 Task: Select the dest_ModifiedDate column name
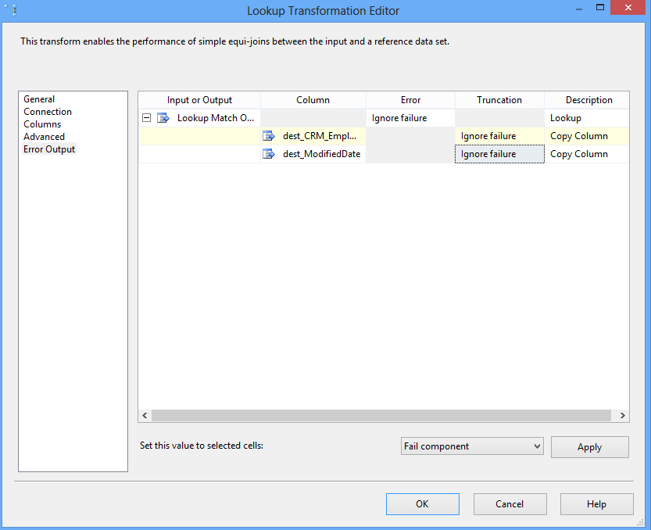pos(322,154)
